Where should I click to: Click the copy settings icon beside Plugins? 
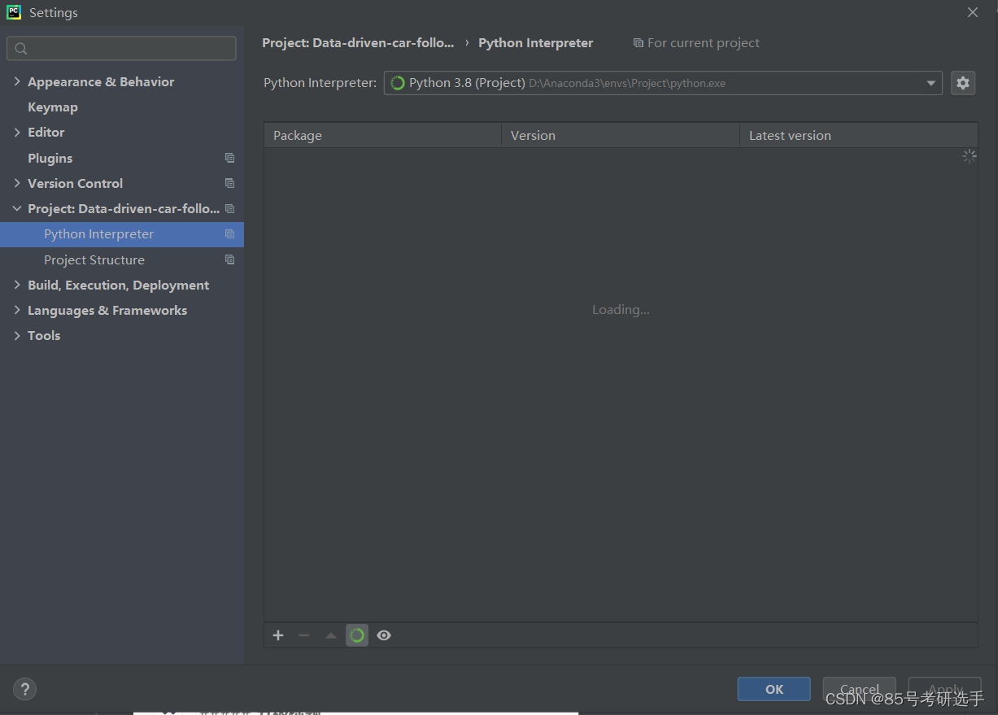(x=229, y=158)
